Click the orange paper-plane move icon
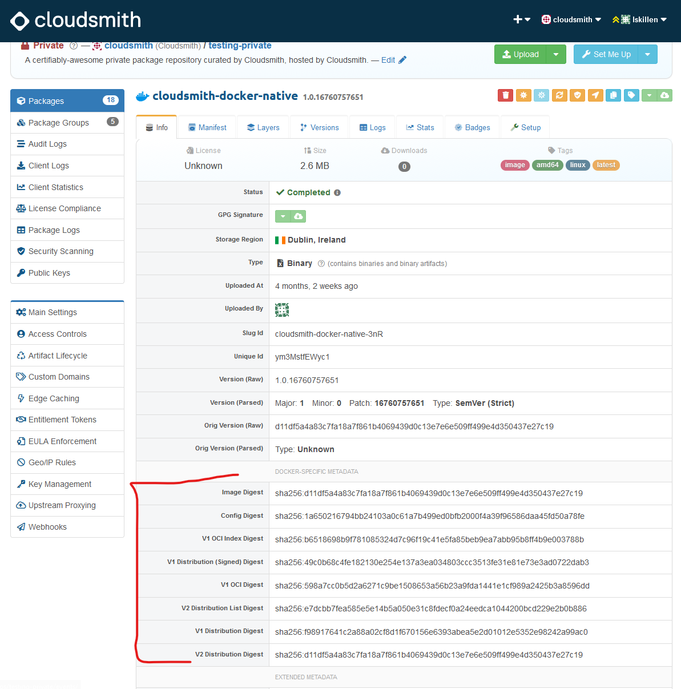This screenshot has height=689, width=681. coord(595,95)
